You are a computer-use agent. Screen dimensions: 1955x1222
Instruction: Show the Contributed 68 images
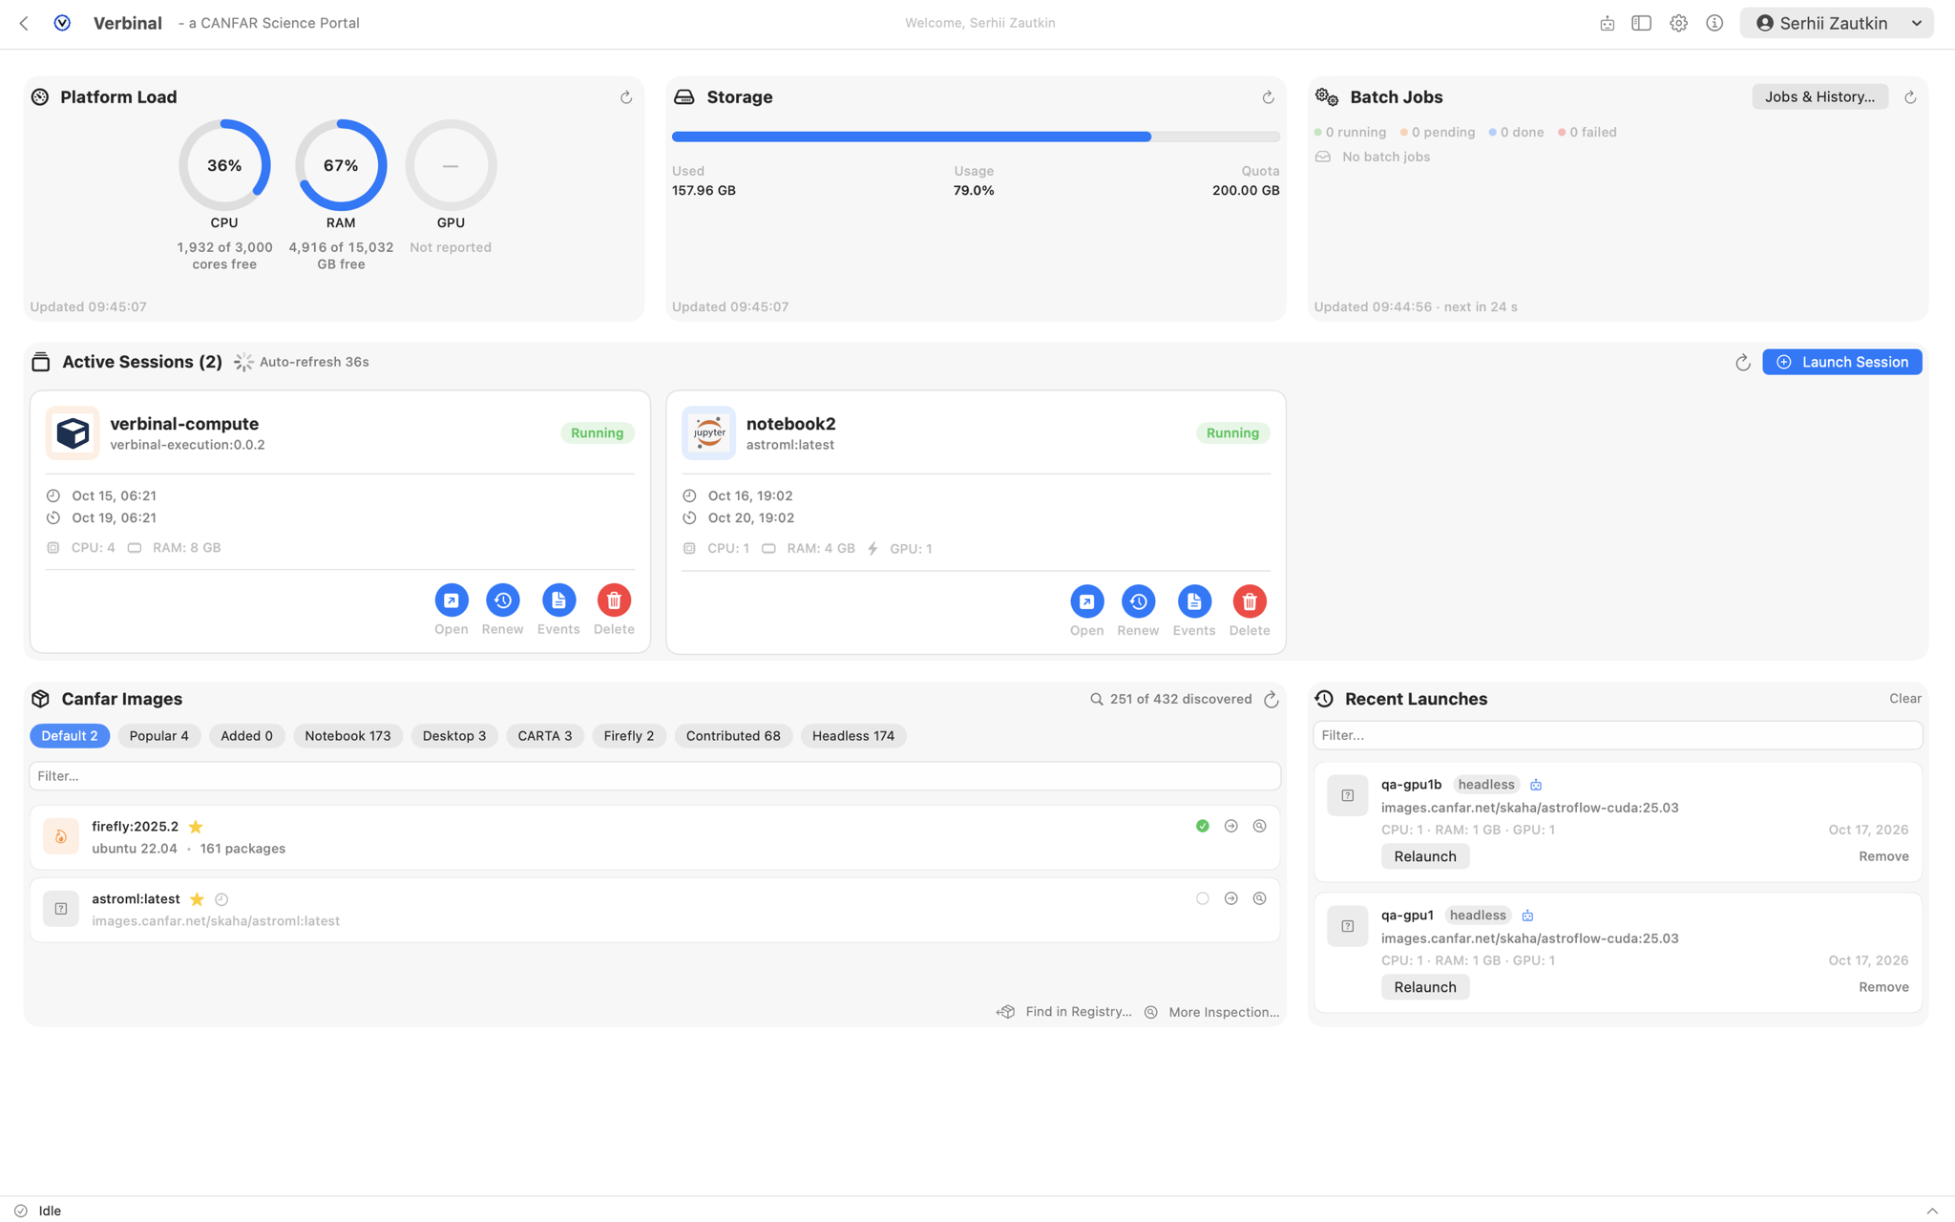click(733, 736)
